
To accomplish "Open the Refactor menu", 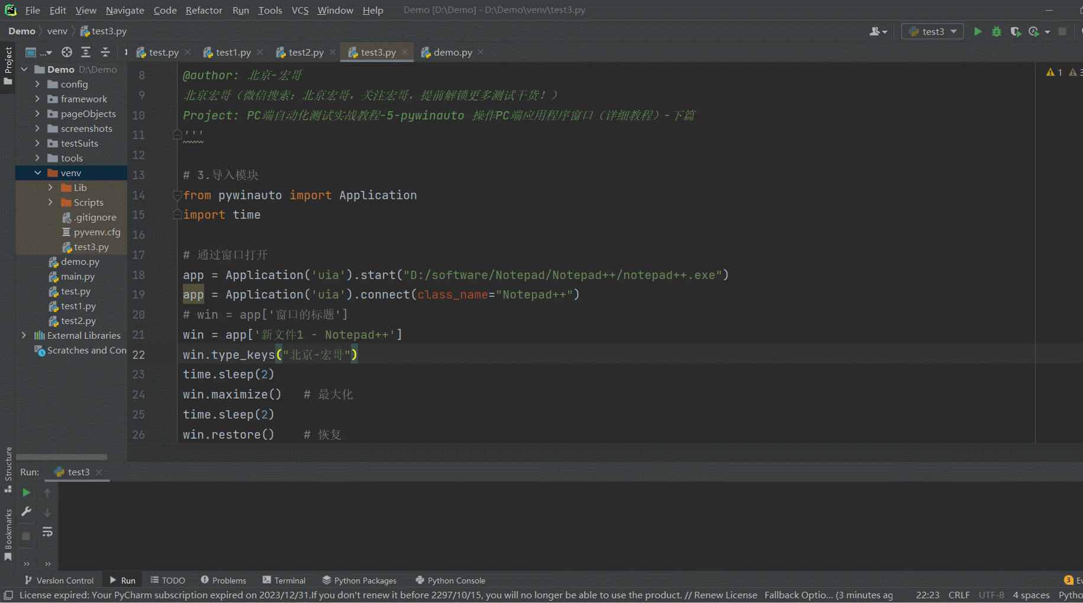I will coord(204,10).
